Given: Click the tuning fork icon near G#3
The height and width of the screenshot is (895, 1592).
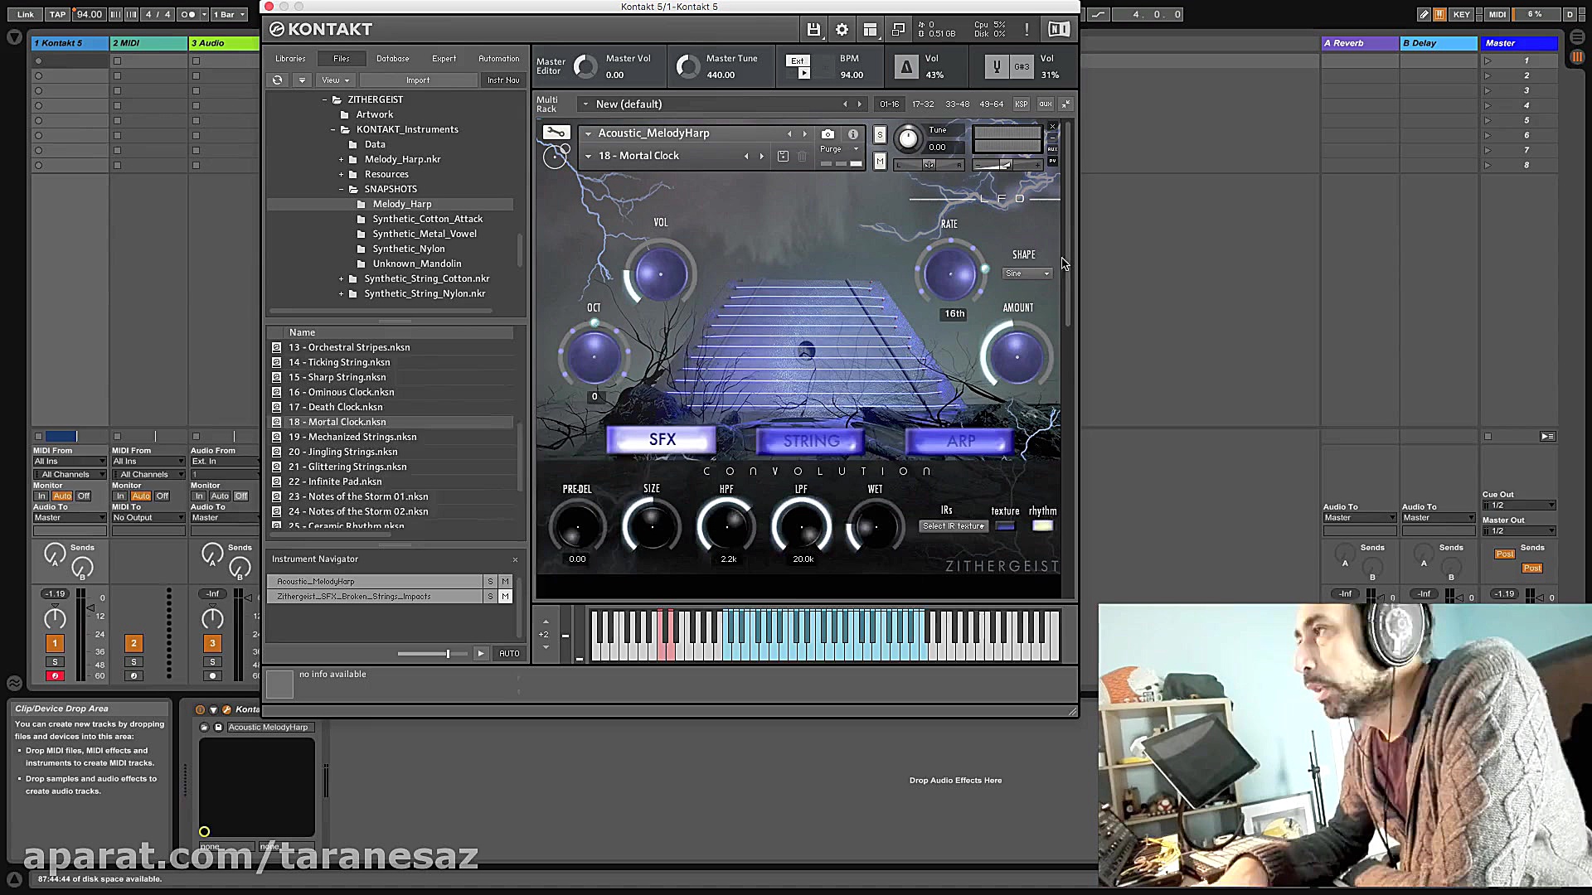Looking at the screenshot, I should pos(997,66).
